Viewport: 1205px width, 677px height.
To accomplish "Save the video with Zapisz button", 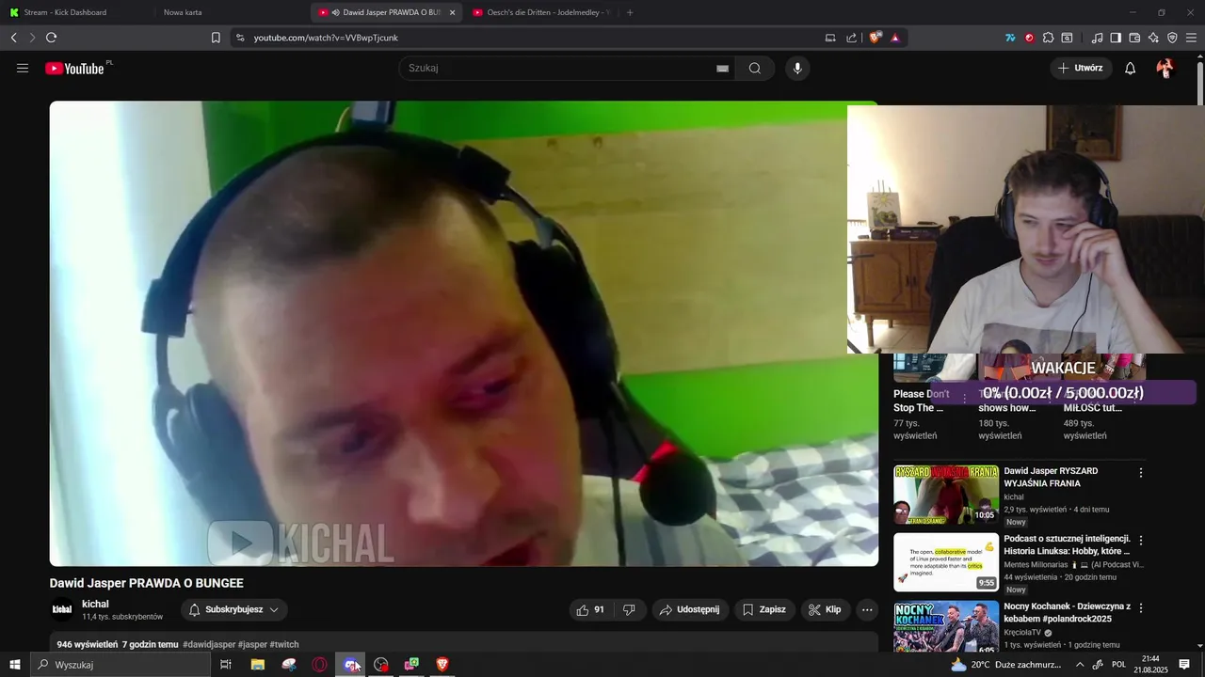I will tap(764, 610).
